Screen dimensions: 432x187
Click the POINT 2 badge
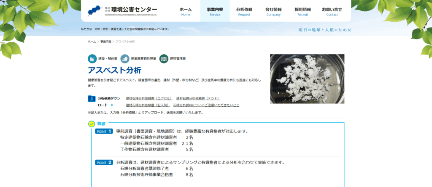tap(104, 163)
